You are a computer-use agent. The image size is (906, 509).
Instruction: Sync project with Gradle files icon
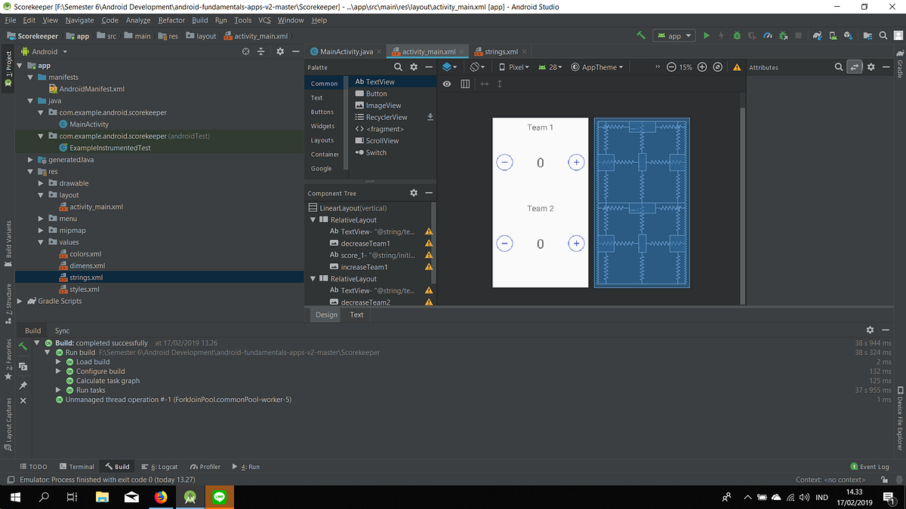pyautogui.click(x=816, y=35)
